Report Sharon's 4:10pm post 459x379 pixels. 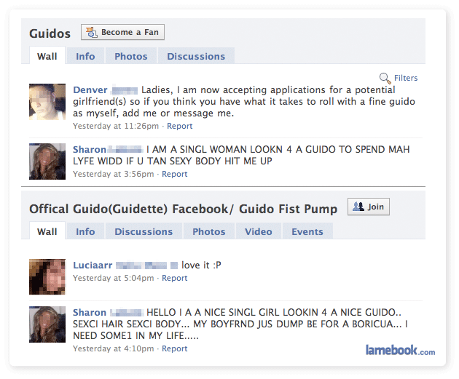(174, 348)
